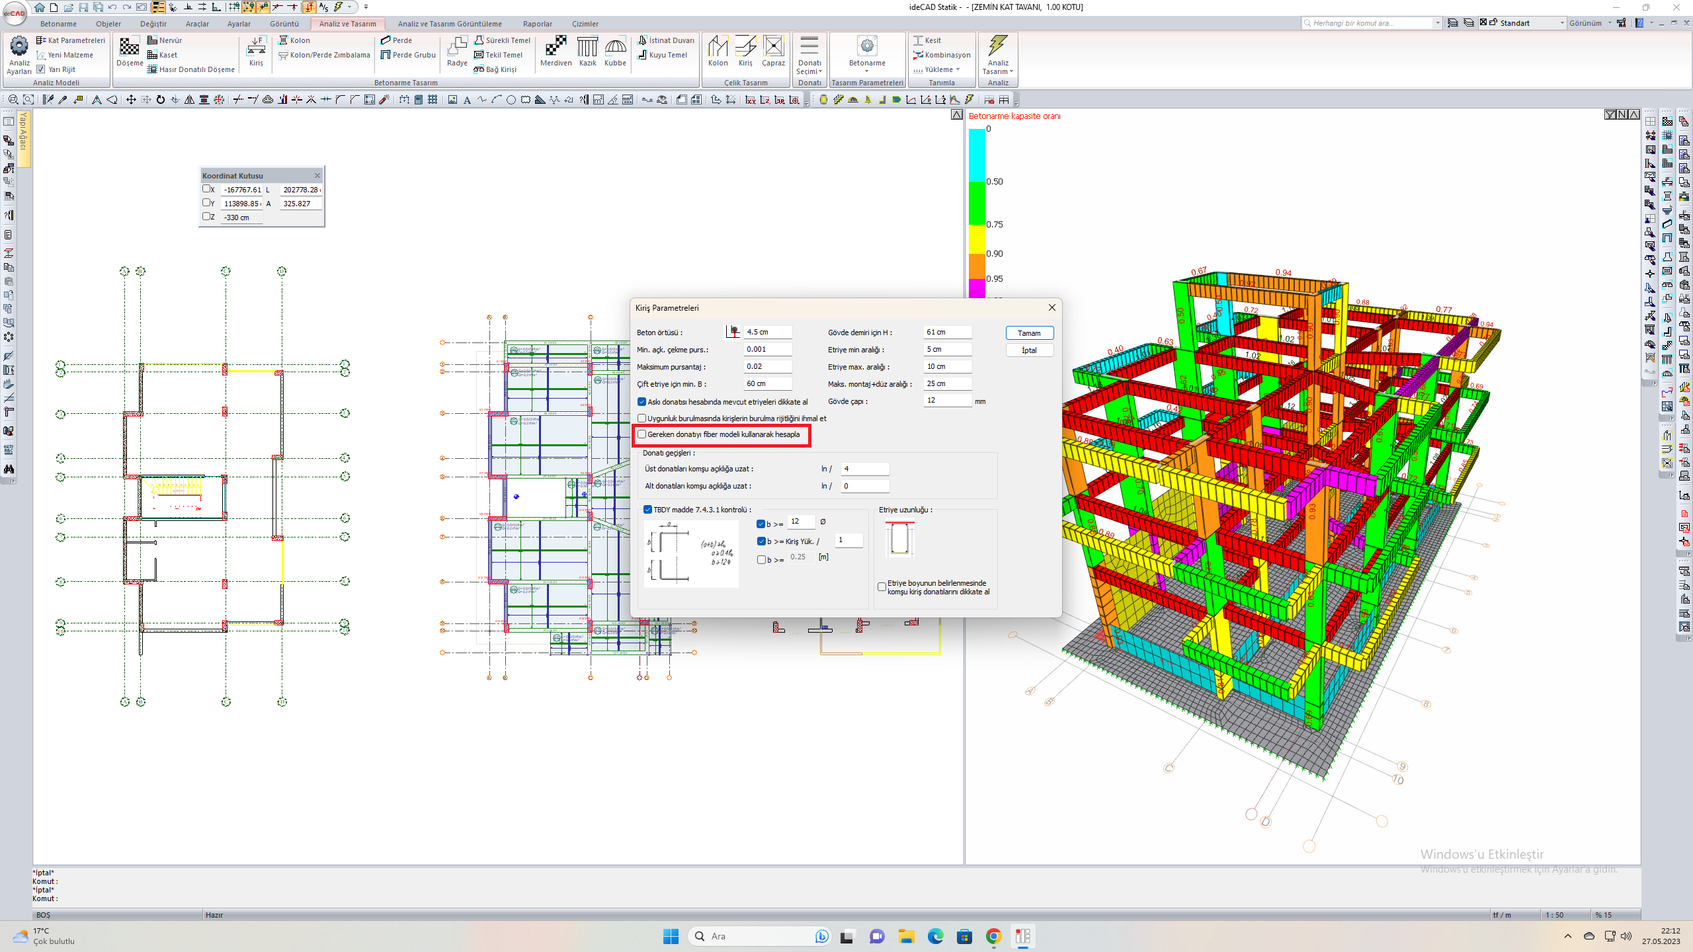Toggle the b >= Kiriş Yük. checkbox

761,541
